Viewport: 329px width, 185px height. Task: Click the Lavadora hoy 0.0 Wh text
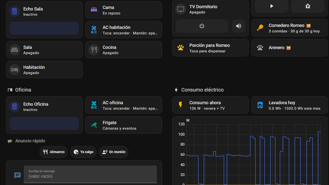click(x=295, y=108)
